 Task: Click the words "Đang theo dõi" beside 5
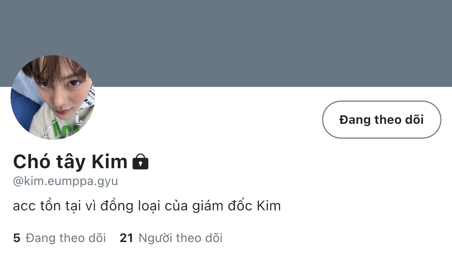[x=66, y=238]
